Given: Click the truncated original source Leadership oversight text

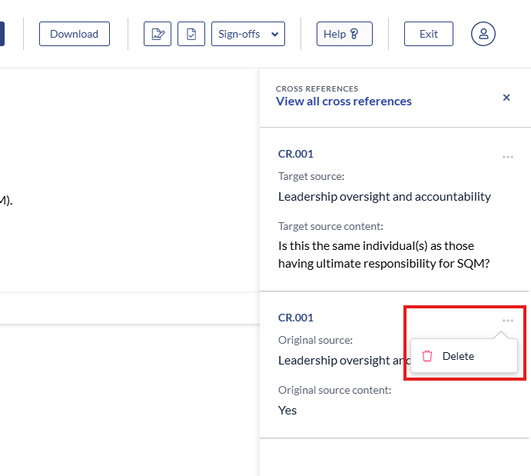Looking at the screenshot, I should point(342,360).
